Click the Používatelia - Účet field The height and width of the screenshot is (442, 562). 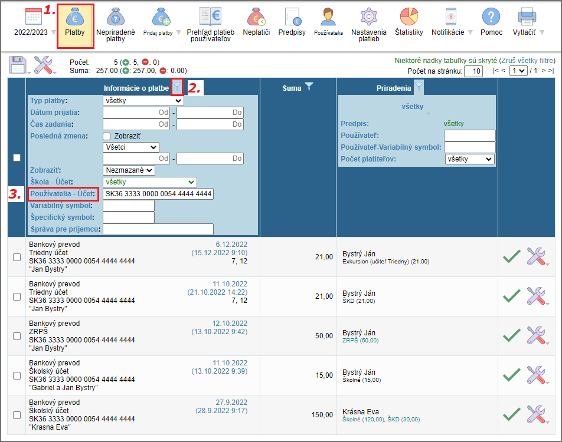(158, 194)
